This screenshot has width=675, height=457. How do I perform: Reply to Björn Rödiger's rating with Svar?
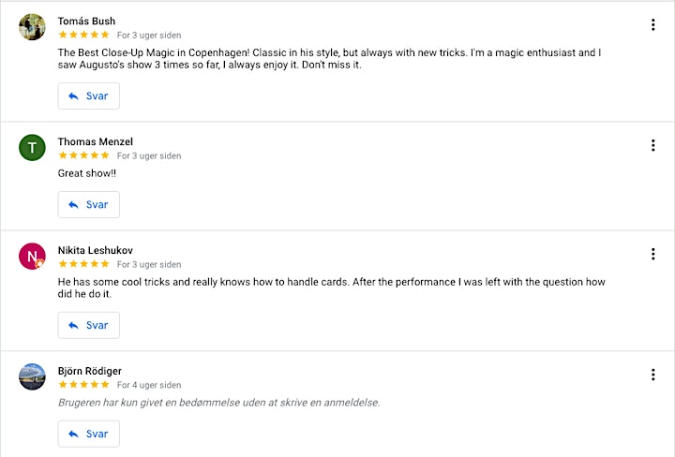(x=89, y=434)
